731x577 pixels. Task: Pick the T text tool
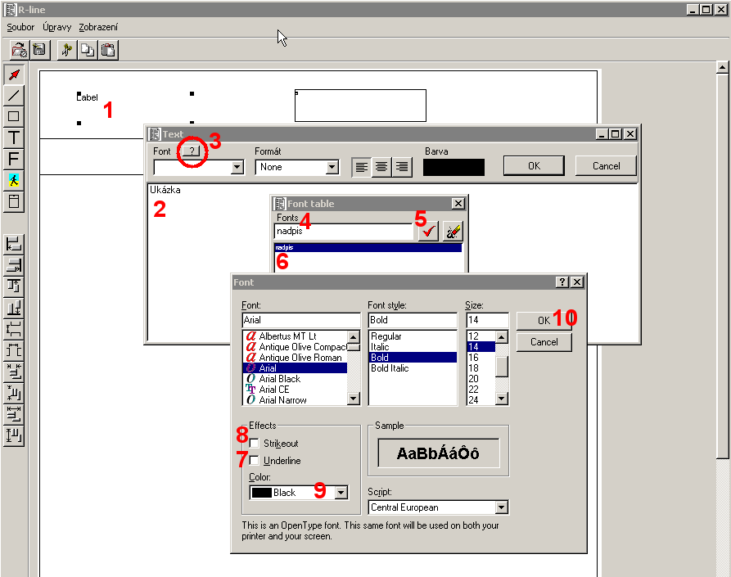pos(14,137)
